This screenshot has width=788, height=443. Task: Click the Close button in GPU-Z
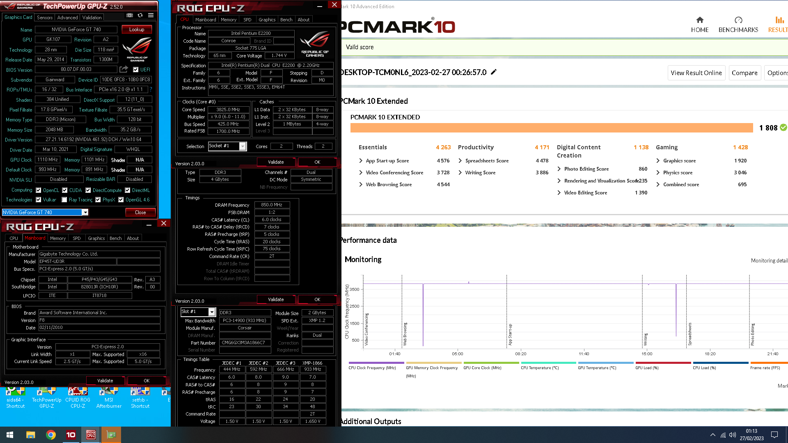coord(140,212)
